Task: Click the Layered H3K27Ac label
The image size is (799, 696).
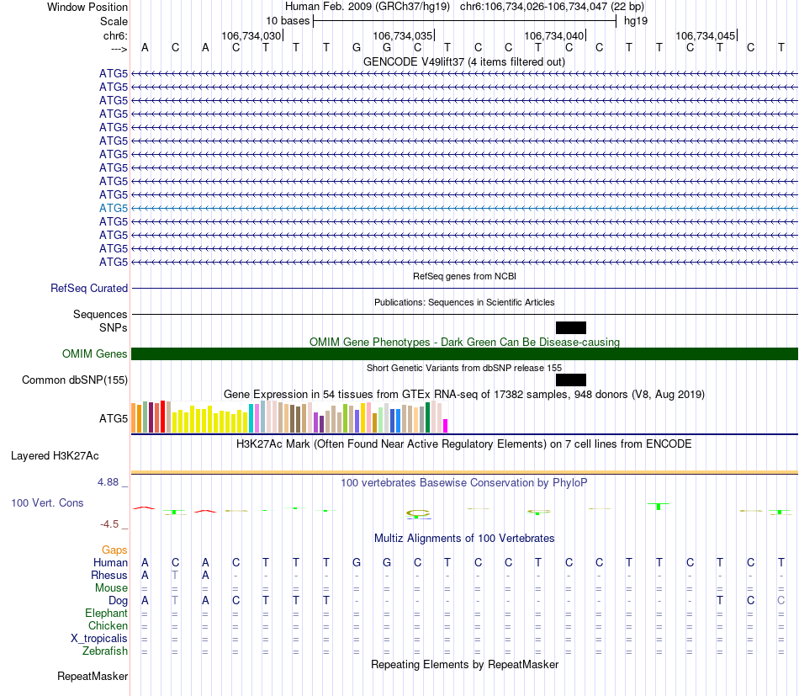Action: pyautogui.click(x=55, y=456)
